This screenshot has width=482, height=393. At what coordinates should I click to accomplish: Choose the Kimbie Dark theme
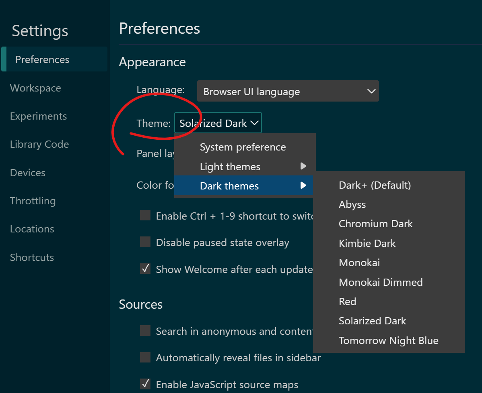pos(389,243)
